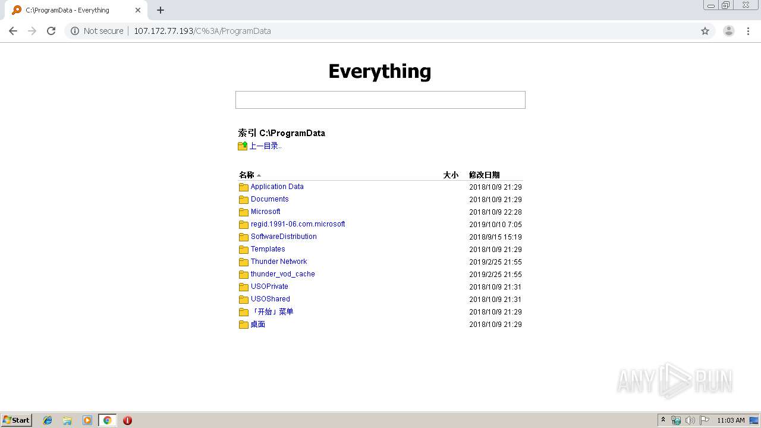Click the USOShared folder icon

(x=244, y=299)
